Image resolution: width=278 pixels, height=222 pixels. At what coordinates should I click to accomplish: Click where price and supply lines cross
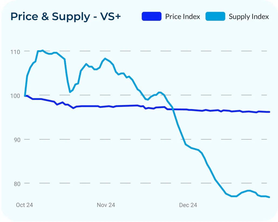[x=173, y=109]
